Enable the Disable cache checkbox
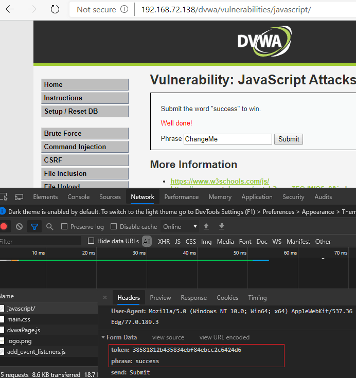The image size is (356, 378). coord(114,226)
